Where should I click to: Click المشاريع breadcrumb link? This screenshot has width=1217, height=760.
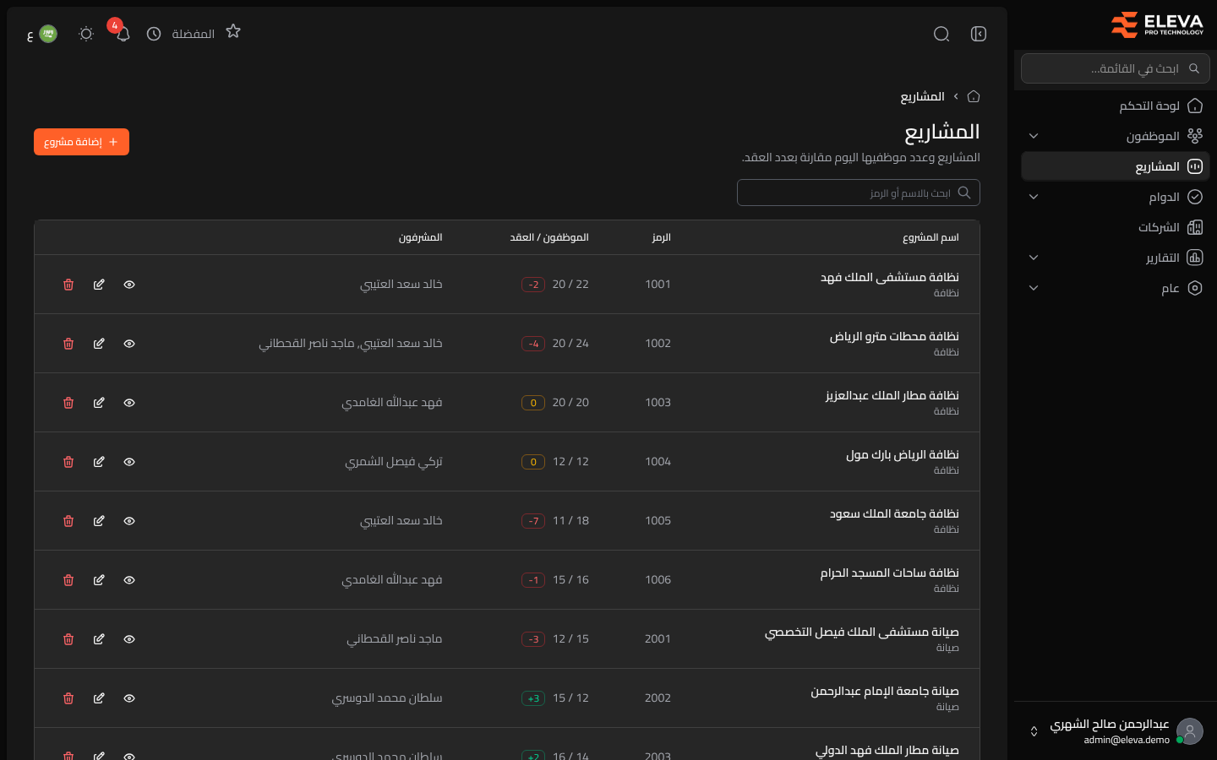(x=922, y=96)
